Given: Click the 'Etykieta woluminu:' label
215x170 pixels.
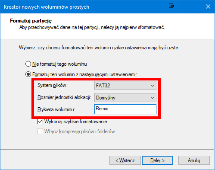Looking at the screenshot, I should click(x=56, y=109).
